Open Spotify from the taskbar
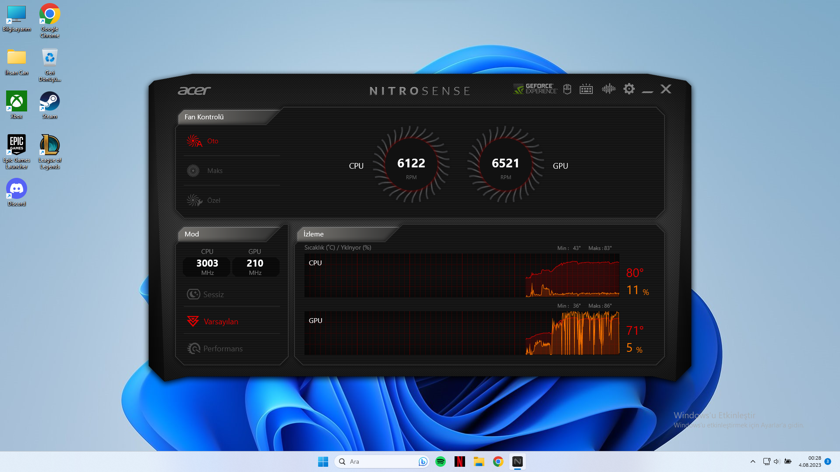This screenshot has width=840, height=472. tap(441, 462)
